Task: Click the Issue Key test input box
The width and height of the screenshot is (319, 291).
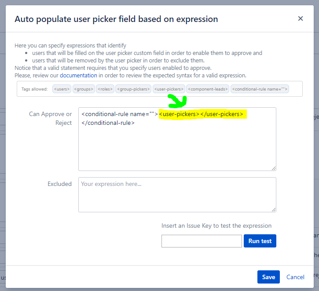Action: click(x=202, y=241)
